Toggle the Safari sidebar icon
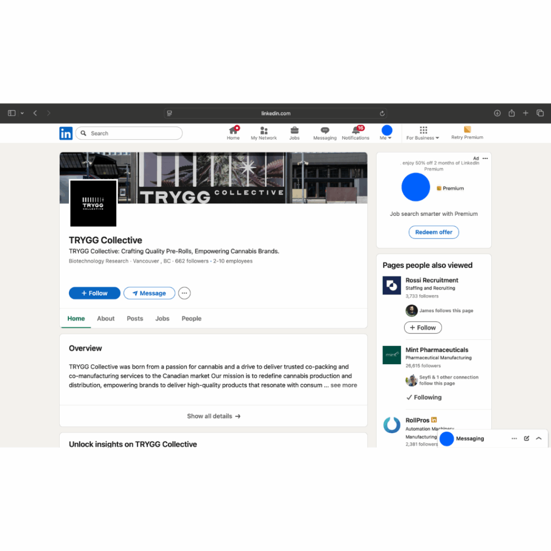The height and width of the screenshot is (551, 551). (x=12, y=113)
